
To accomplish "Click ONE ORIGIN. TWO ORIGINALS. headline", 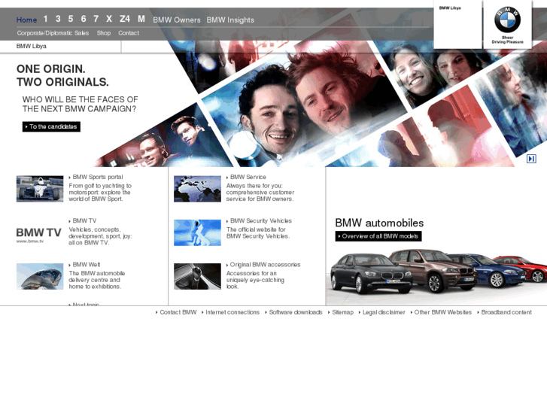I will point(62,75).
